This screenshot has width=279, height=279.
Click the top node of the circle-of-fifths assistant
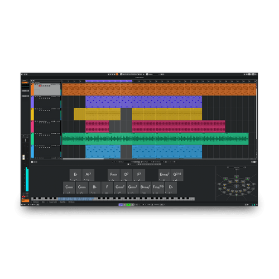pos(237,176)
